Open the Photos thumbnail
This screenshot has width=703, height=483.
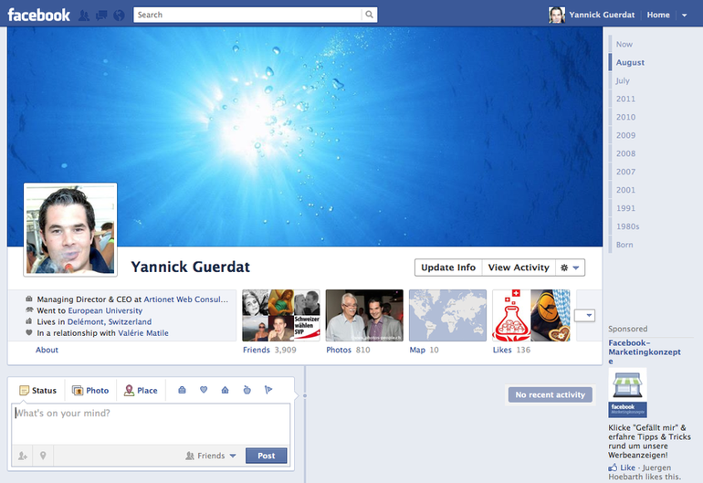[x=364, y=315]
